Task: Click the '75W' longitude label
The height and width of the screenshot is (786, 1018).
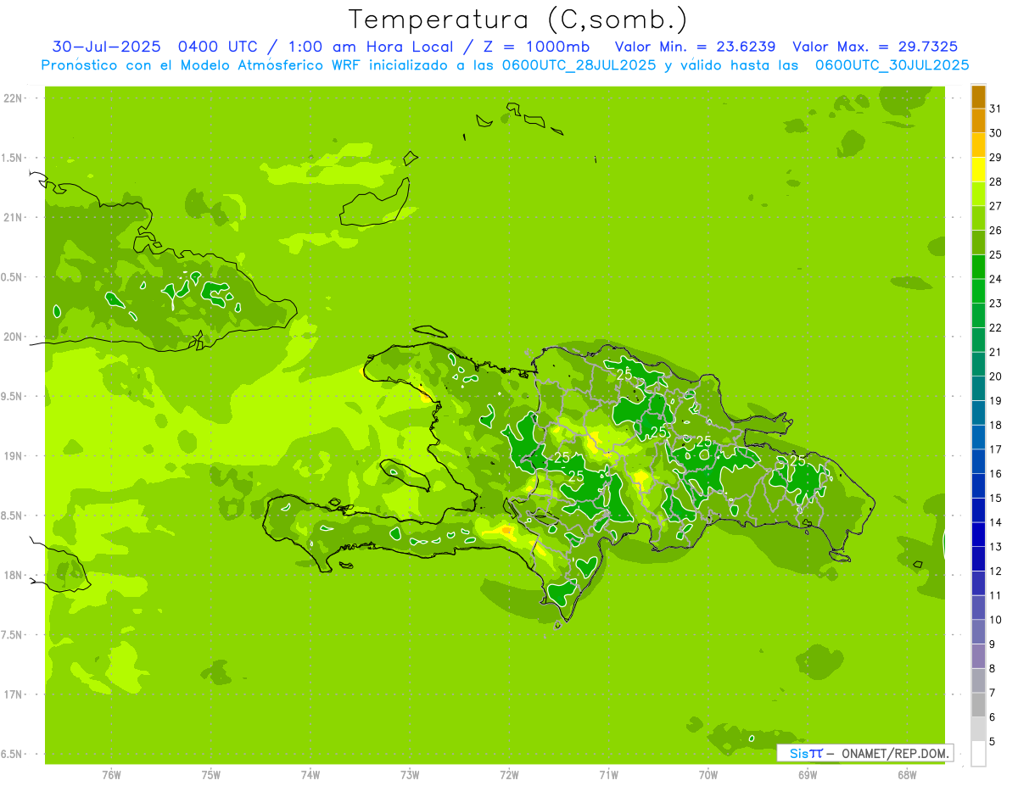Action: click(211, 774)
